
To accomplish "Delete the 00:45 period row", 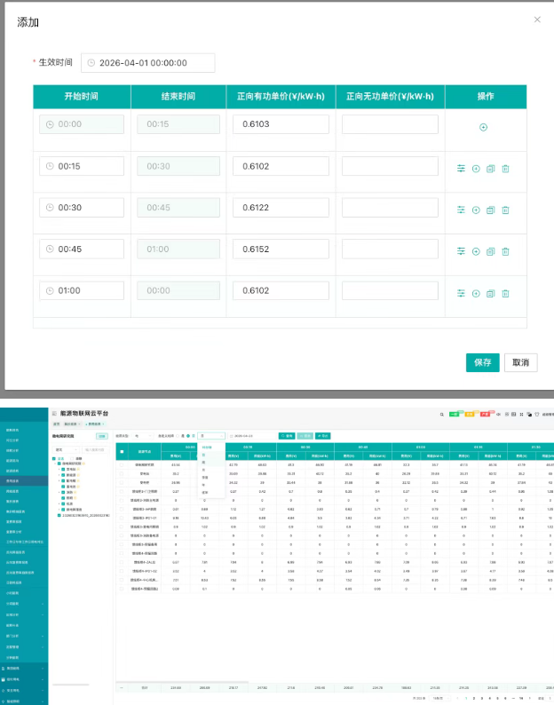I will 505,251.
